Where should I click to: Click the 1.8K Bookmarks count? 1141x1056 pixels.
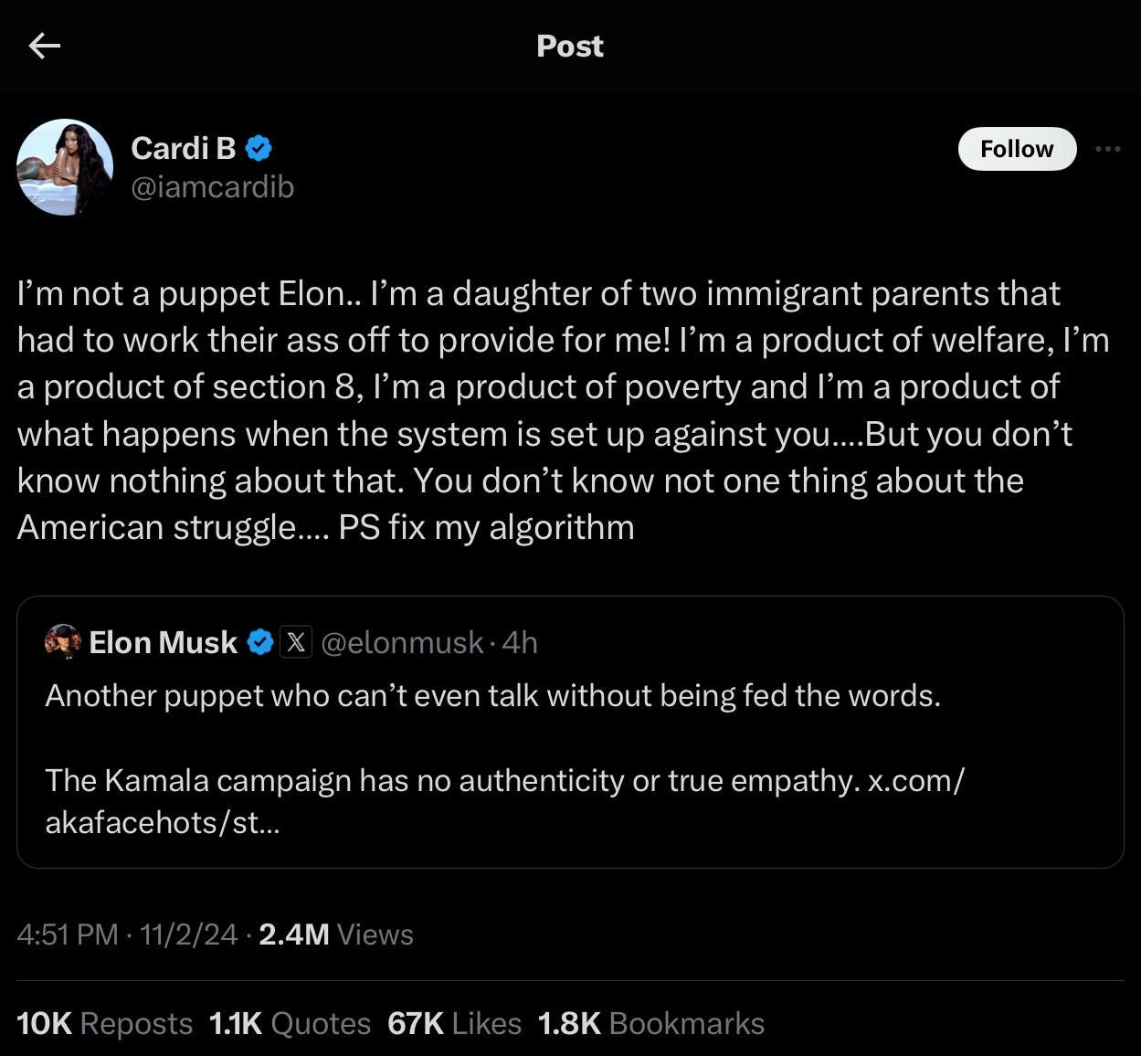(650, 1024)
